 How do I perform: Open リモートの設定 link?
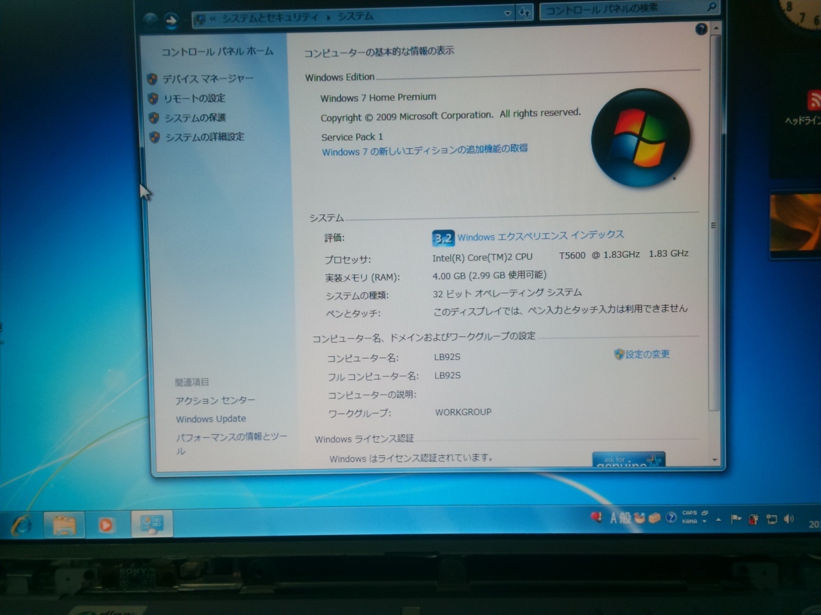coord(194,98)
